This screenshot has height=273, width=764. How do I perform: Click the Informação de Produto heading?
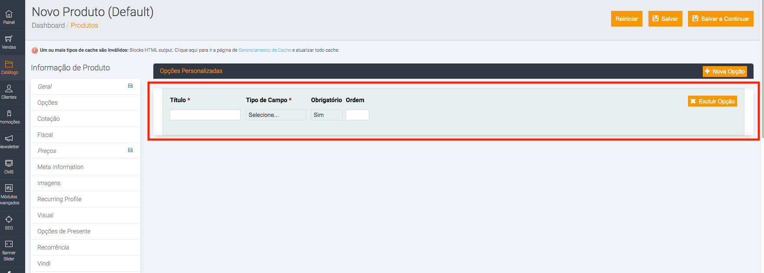point(70,67)
